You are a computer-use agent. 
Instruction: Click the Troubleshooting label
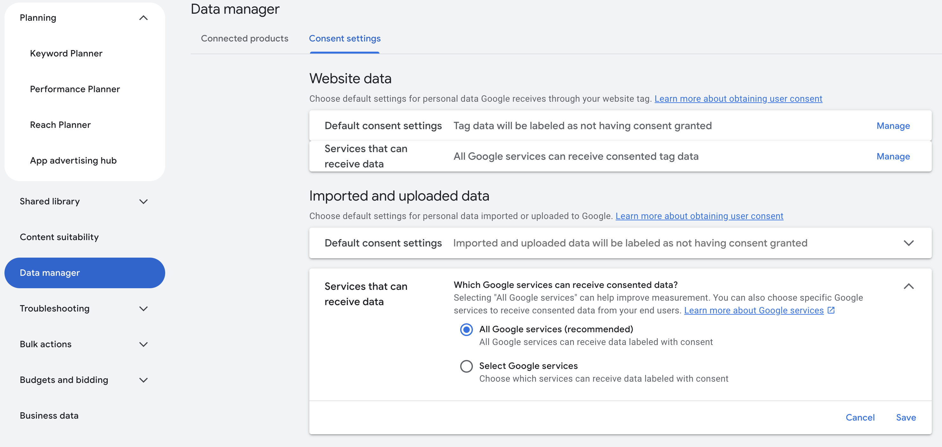point(55,309)
